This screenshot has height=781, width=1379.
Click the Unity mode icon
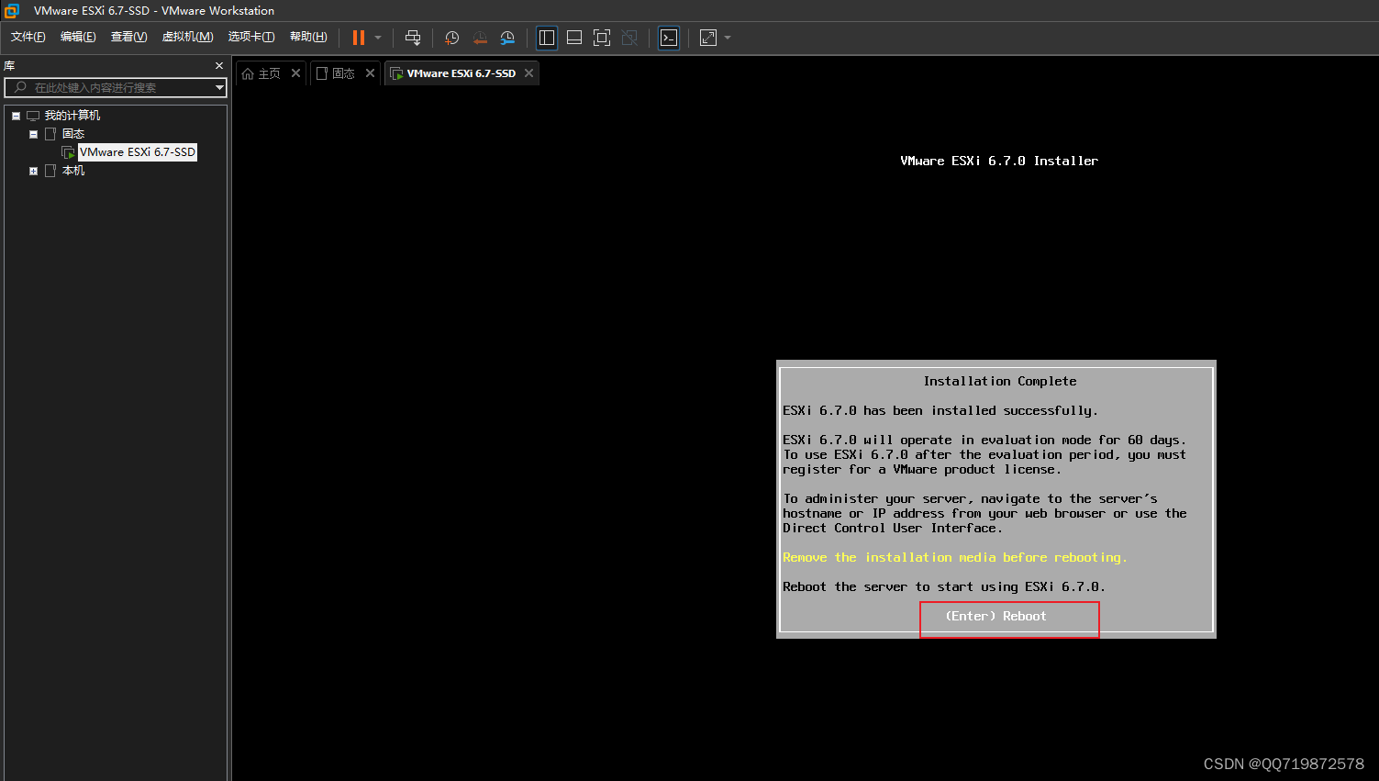point(629,38)
